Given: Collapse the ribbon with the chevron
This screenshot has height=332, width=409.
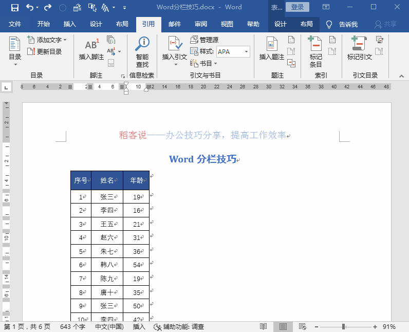Looking at the screenshot, I should point(401,76).
